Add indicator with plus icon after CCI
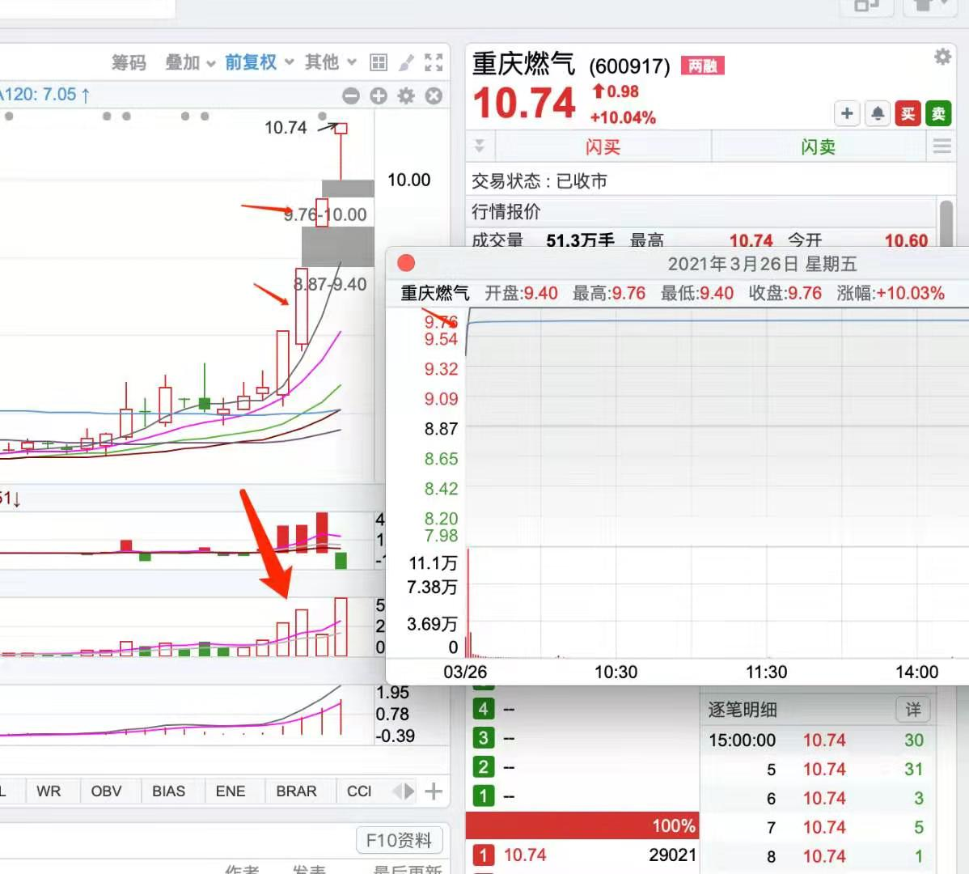Viewport: 969px width, 874px height. 434,791
